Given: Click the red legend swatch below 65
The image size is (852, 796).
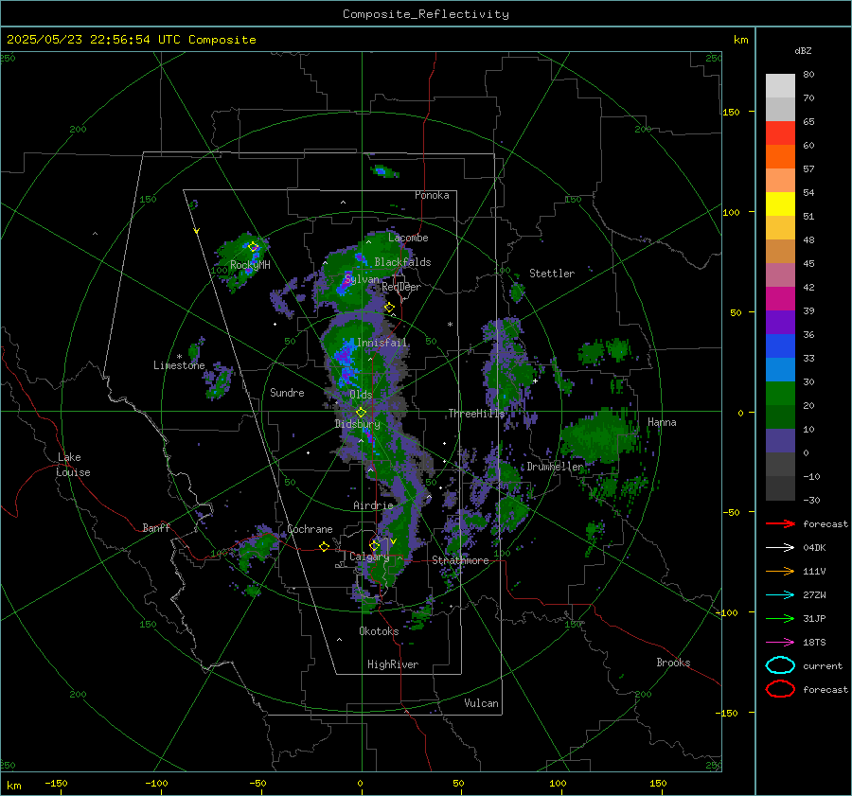Looking at the screenshot, I should [x=780, y=133].
